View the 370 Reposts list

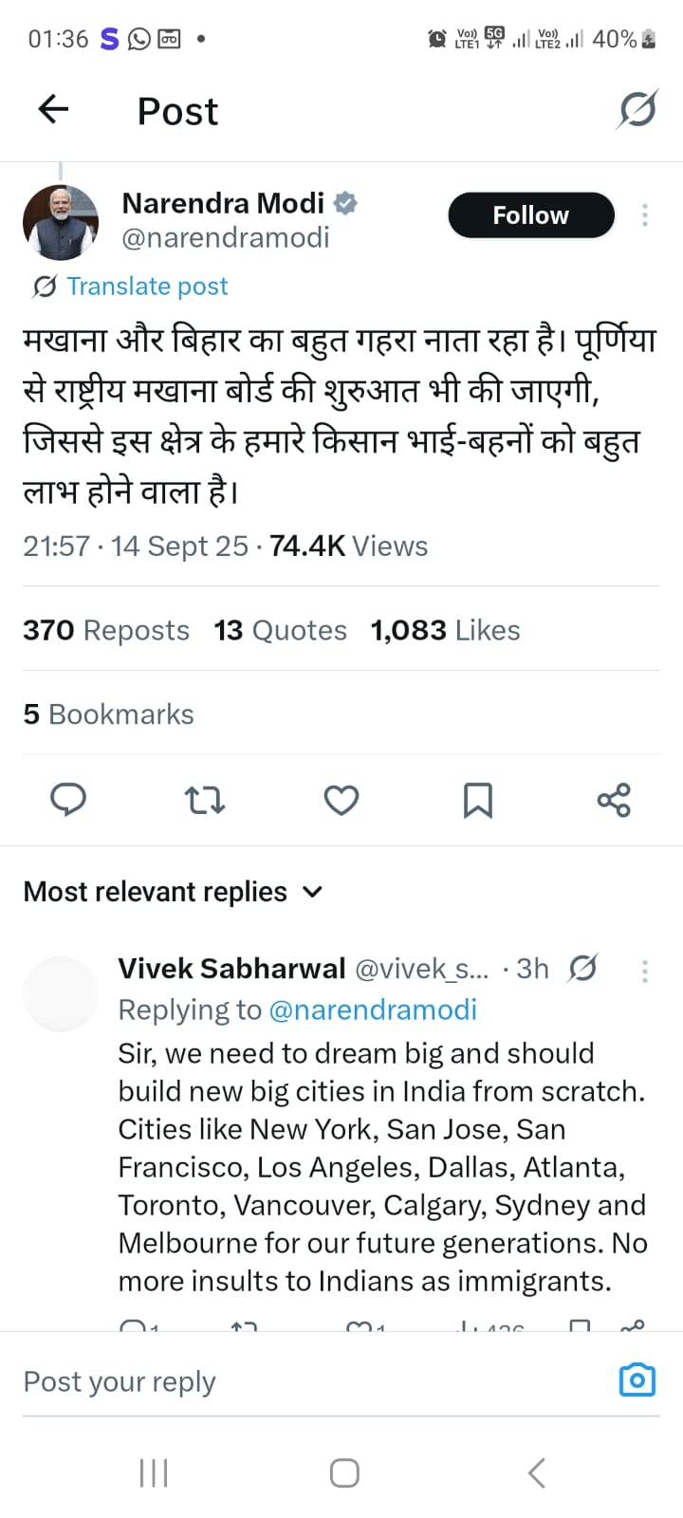pos(106,630)
